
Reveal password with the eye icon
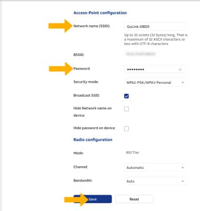pos(180,70)
